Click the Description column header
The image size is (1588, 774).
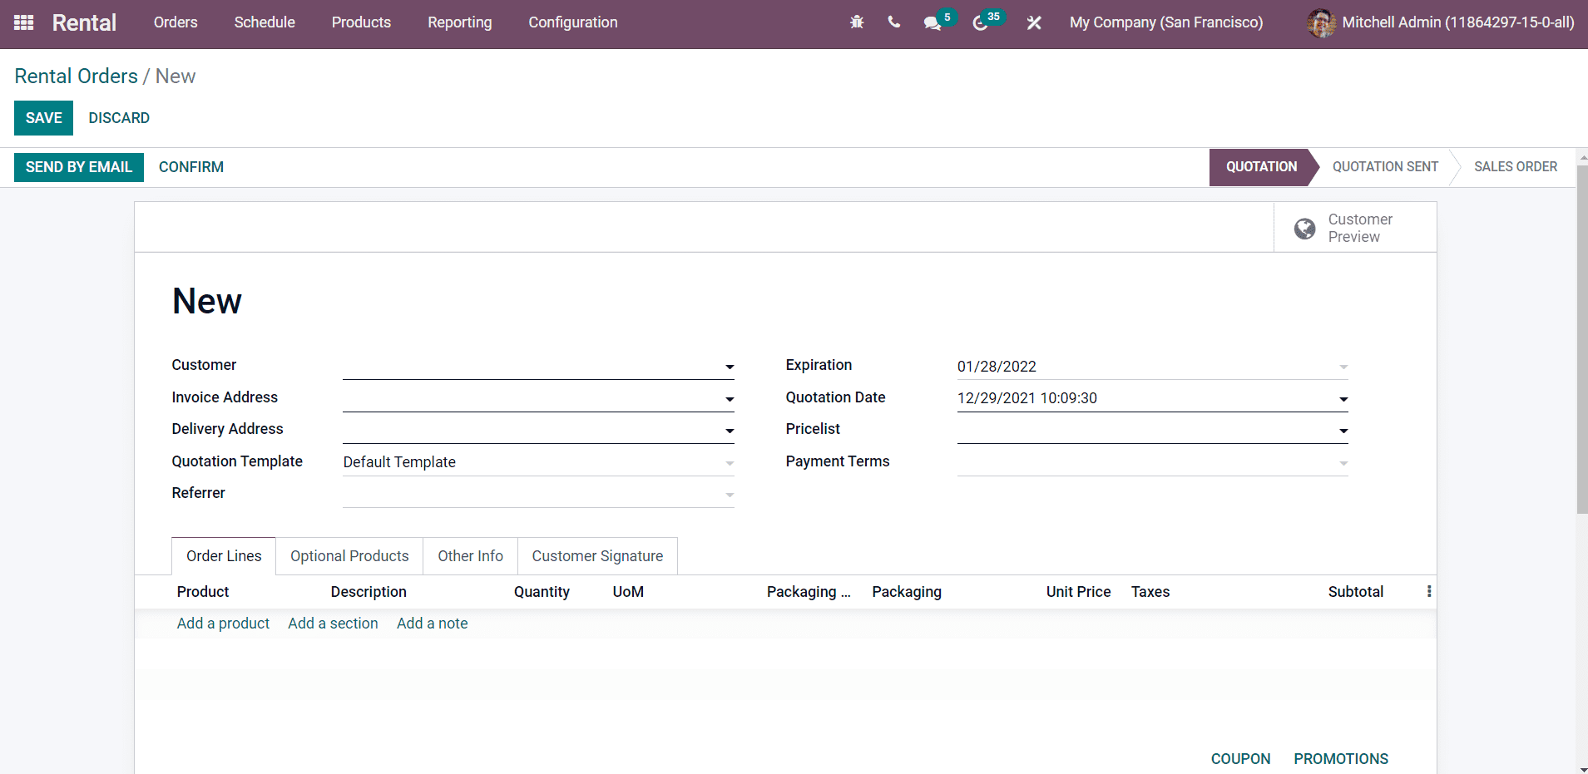(369, 592)
